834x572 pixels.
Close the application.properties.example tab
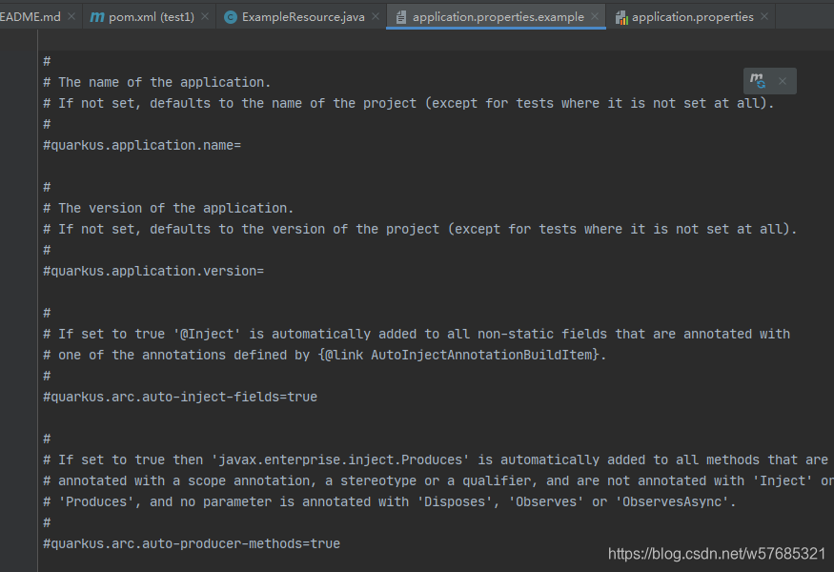(595, 17)
